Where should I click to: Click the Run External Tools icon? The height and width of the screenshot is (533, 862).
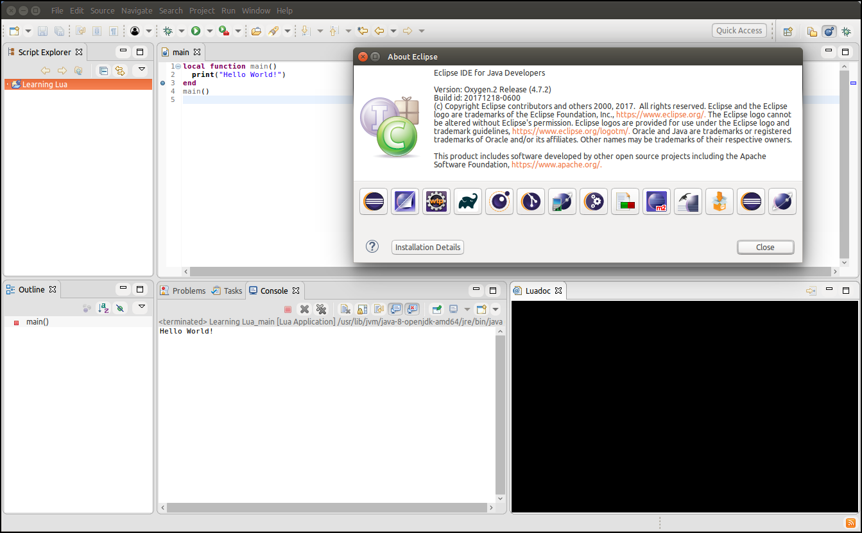coord(224,31)
